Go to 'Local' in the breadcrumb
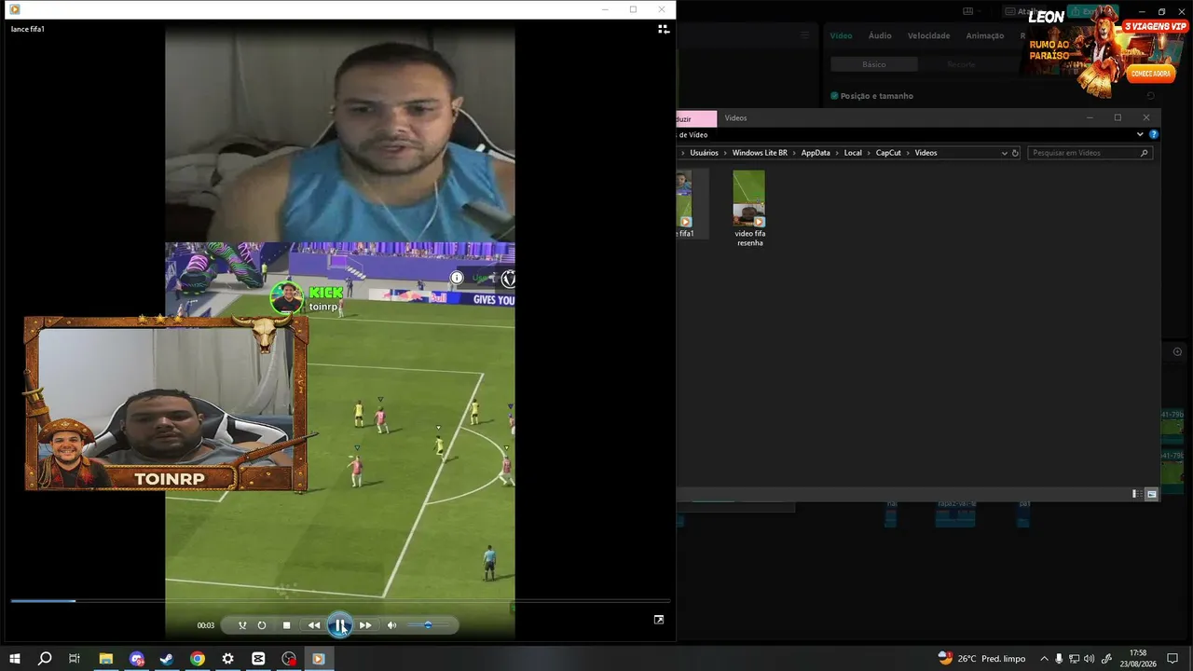The image size is (1193, 671). click(853, 153)
